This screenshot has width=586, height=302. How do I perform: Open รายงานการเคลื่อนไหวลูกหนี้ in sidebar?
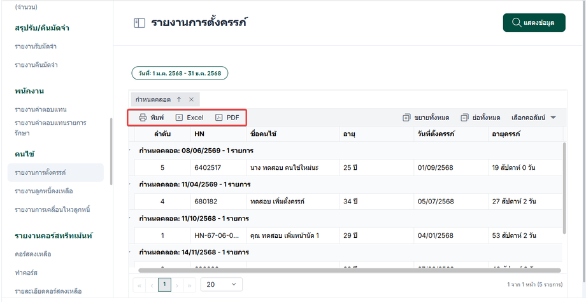coord(52,210)
